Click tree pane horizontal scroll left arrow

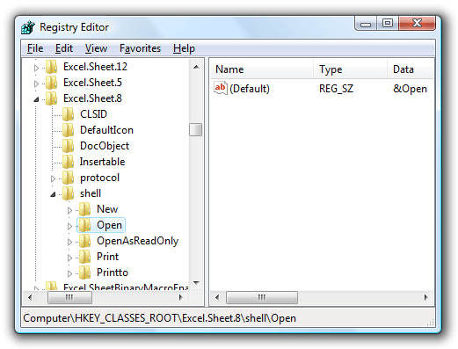[x=30, y=297]
